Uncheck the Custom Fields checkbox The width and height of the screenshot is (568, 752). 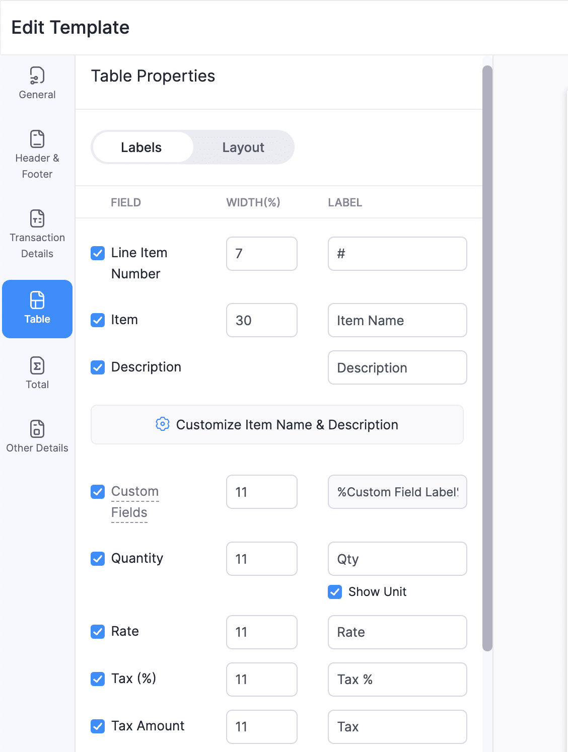tap(98, 492)
